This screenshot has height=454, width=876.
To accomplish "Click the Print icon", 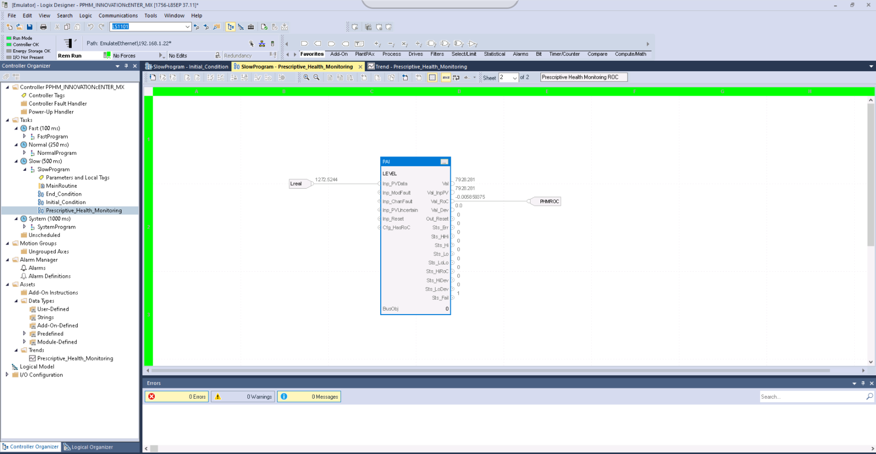I will (43, 27).
